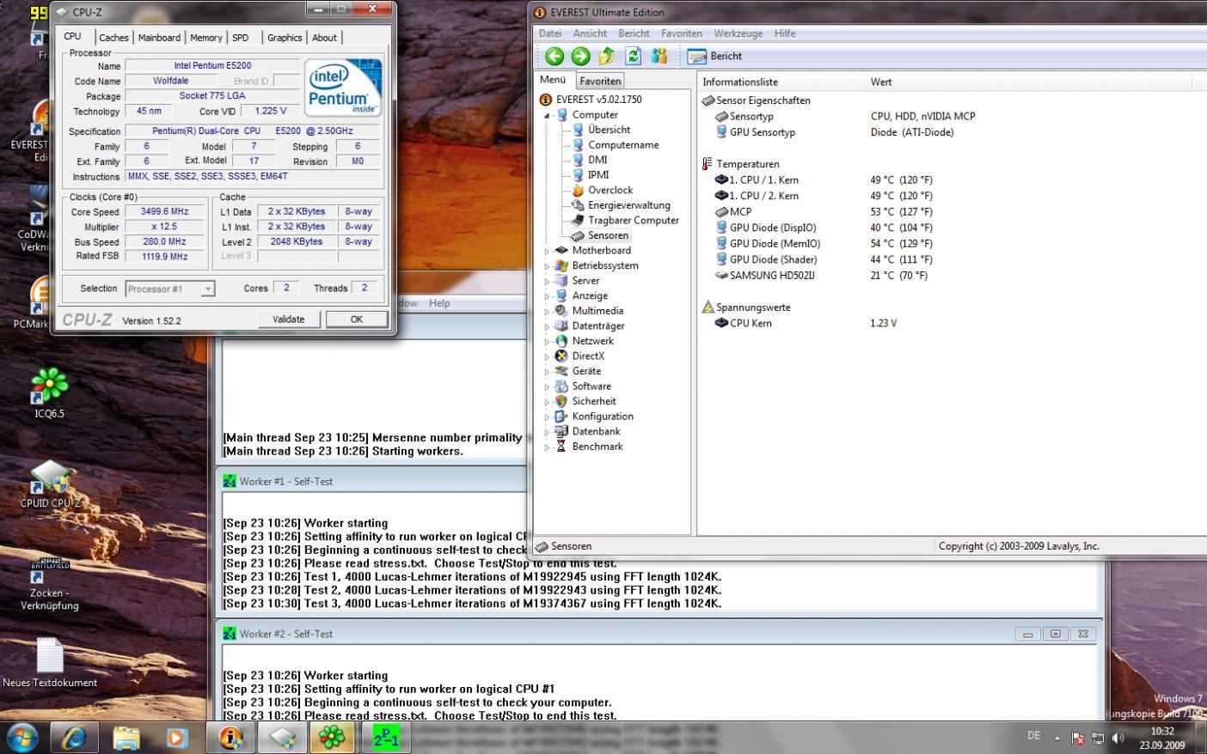
Task: Select the Sensoren tree item
Action: [x=608, y=235]
